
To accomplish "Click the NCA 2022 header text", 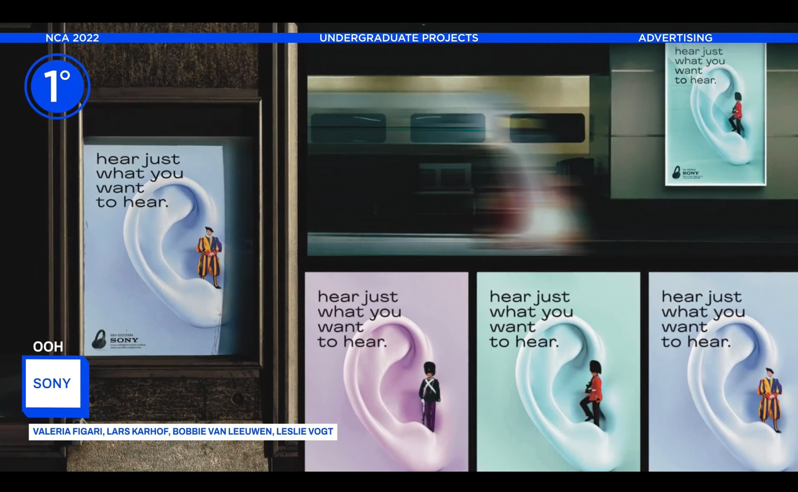I will tap(72, 38).
